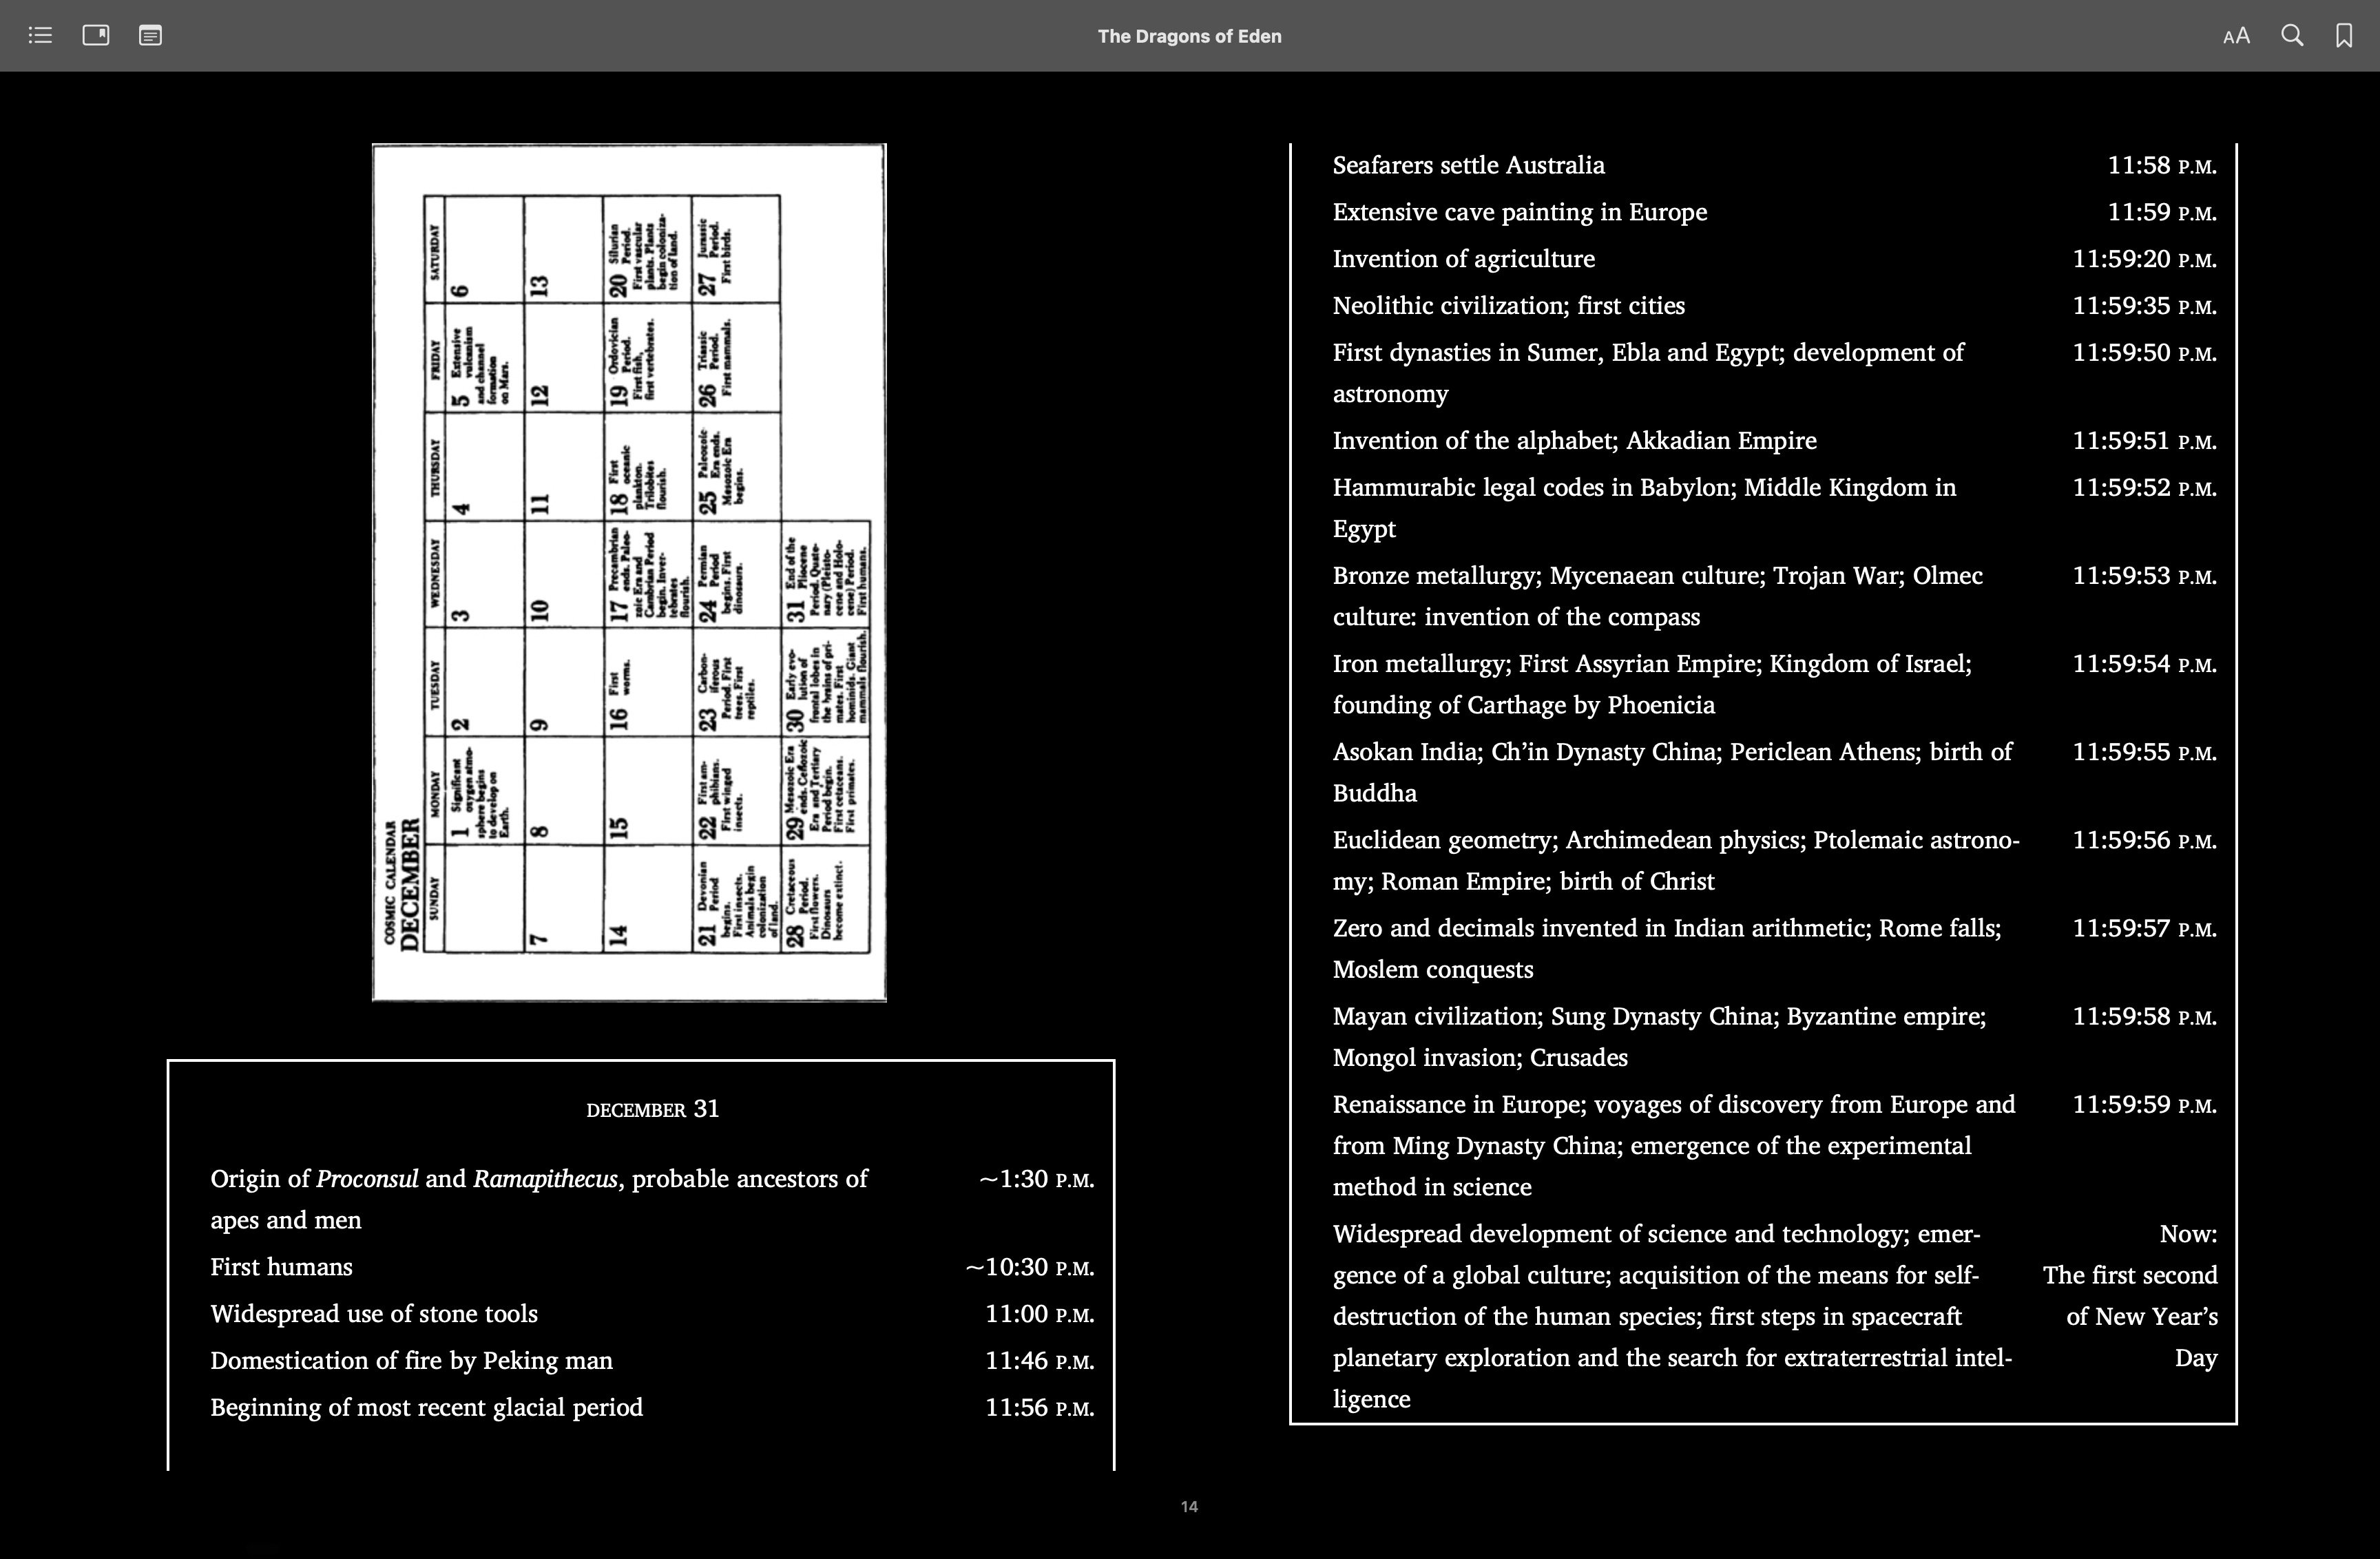Click the Cosmic Calendar December image
Screen dimensions: 2380x1559
[x=629, y=572]
